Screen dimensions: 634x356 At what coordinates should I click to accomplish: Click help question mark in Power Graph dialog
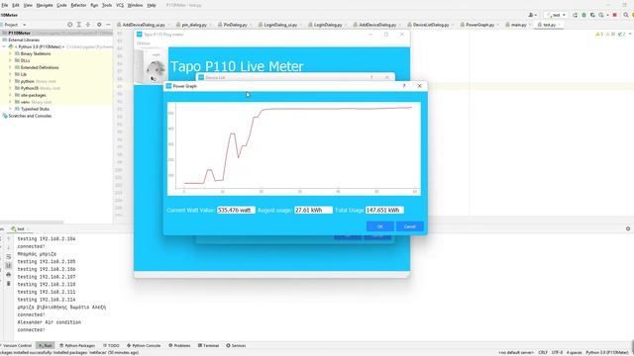click(403, 86)
